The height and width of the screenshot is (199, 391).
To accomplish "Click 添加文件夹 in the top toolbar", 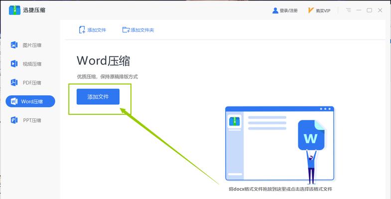I will [138, 30].
